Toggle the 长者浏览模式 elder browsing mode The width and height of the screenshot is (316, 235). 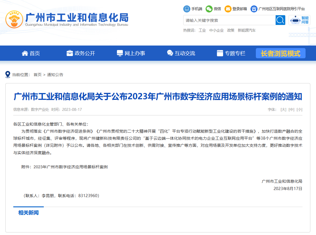[280, 53]
